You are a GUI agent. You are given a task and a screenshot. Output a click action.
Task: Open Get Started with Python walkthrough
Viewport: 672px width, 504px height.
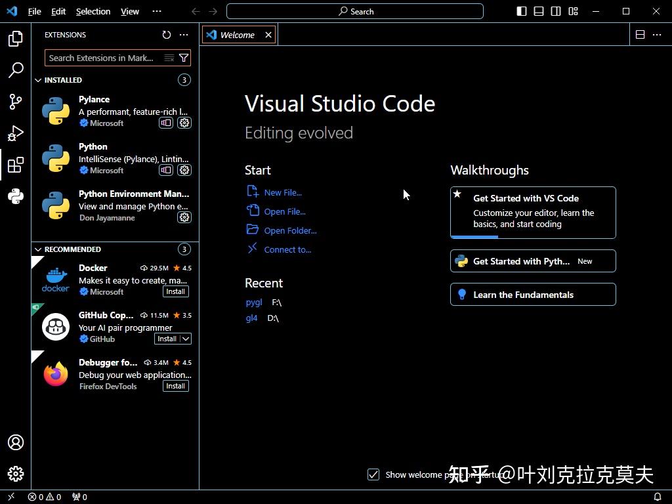pos(533,261)
